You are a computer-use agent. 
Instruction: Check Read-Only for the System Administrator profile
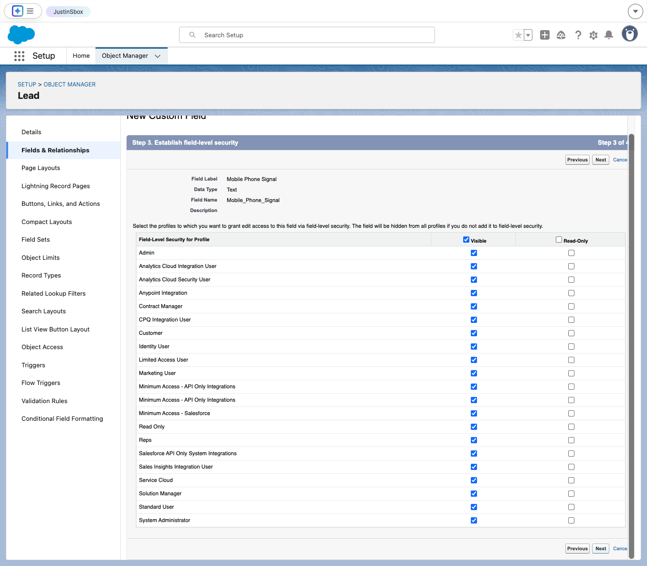pyautogui.click(x=571, y=521)
